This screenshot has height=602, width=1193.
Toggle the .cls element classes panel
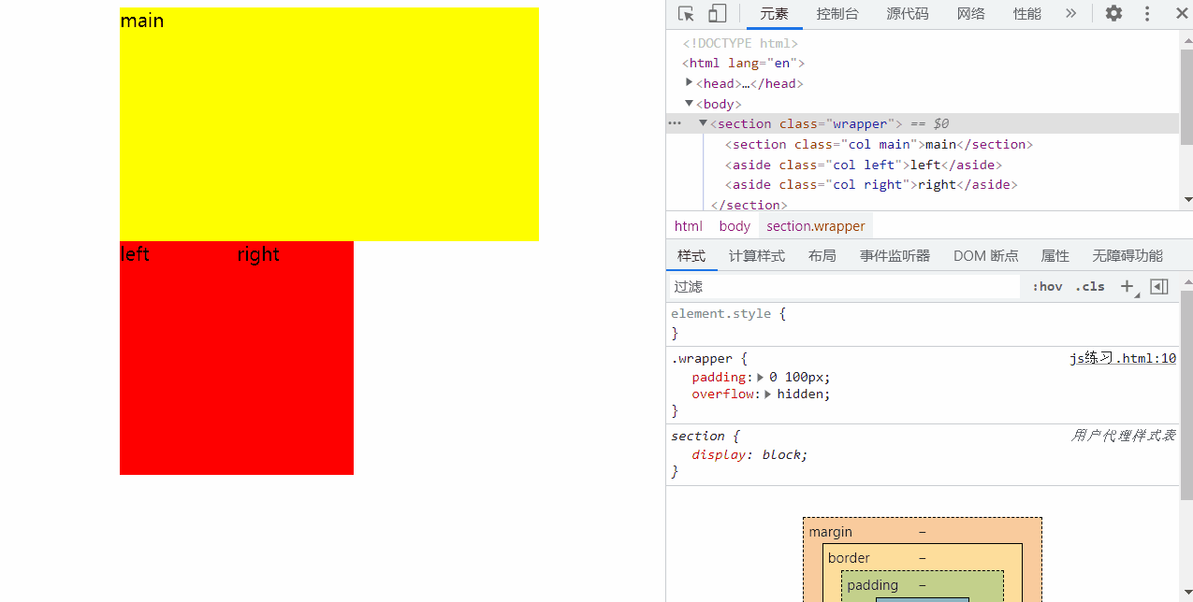1089,286
